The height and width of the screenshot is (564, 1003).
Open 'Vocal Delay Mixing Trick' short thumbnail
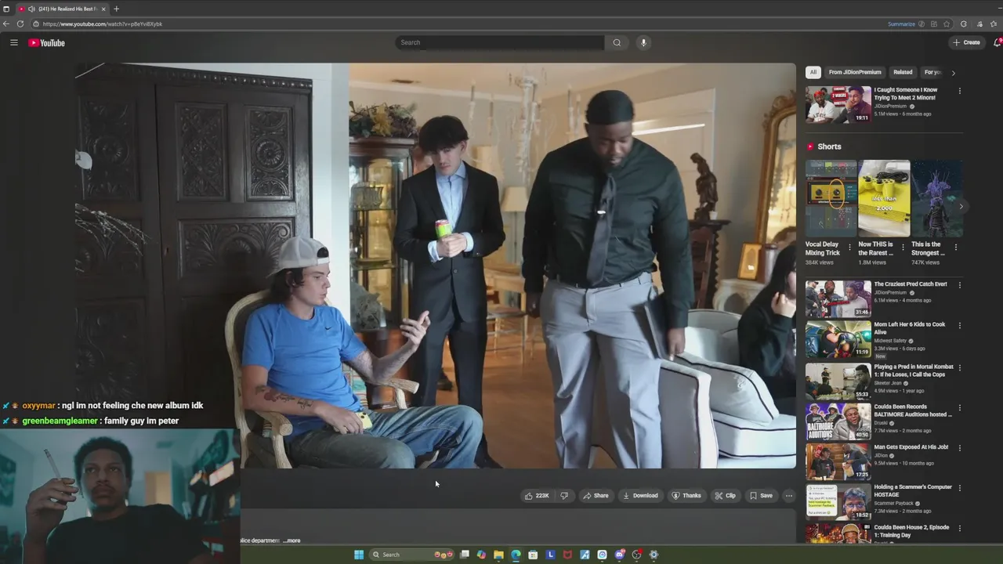pos(831,198)
